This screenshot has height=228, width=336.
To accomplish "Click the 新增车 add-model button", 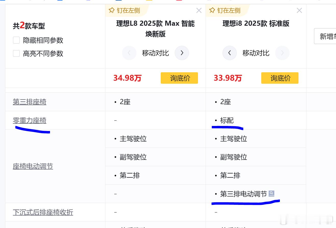I will (x=325, y=36).
